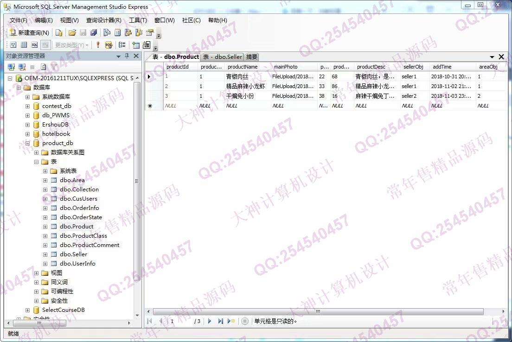Expand the contest_db database node
The height and width of the screenshot is (342, 512).
pos(27,106)
